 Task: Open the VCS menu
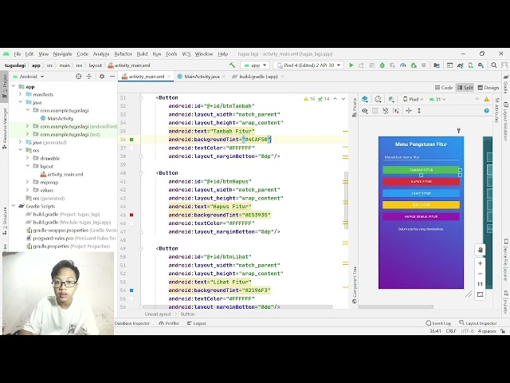tap(186, 54)
